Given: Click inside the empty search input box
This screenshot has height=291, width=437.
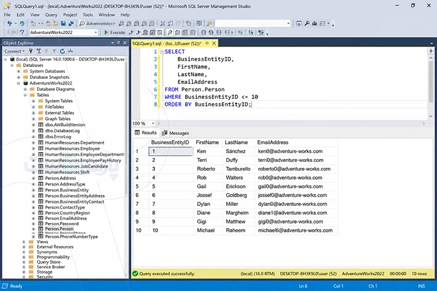Looking at the screenshot, I should 250,23.
